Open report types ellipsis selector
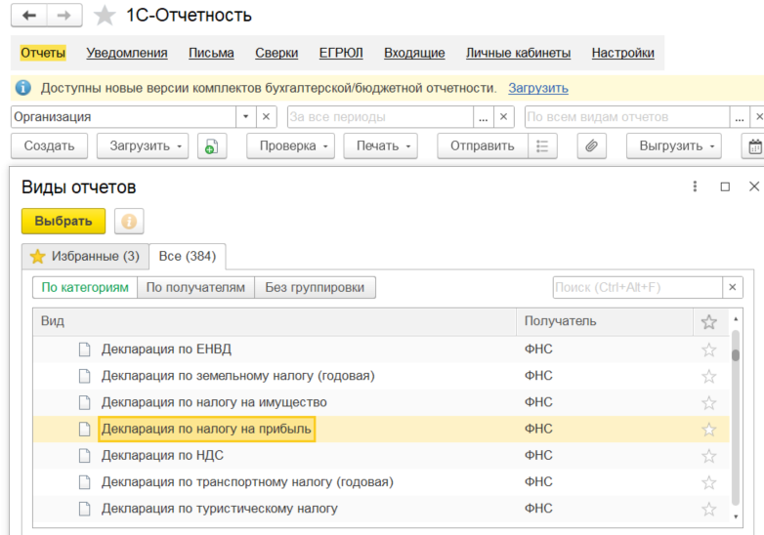Viewport: 764px width, 535px height. [740, 117]
